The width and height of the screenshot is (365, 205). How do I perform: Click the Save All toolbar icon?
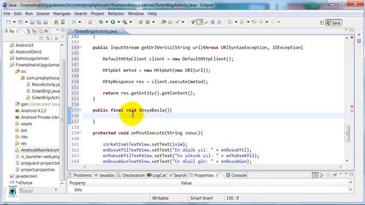pyautogui.click(x=39, y=22)
